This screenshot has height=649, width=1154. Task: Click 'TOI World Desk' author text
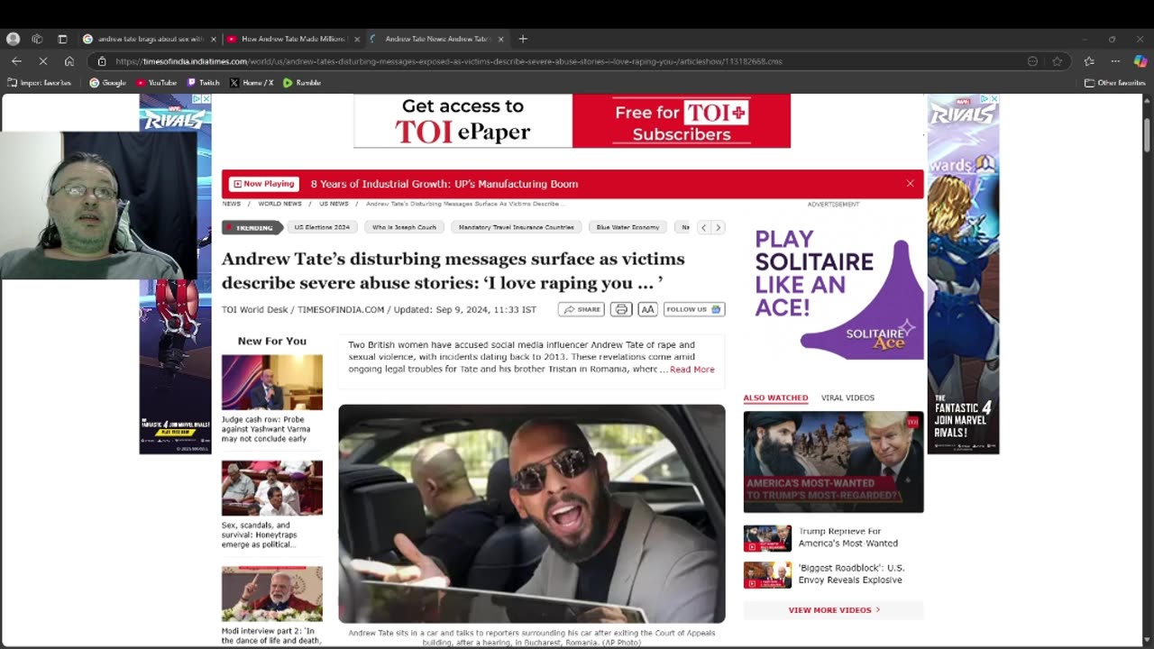[x=254, y=309]
